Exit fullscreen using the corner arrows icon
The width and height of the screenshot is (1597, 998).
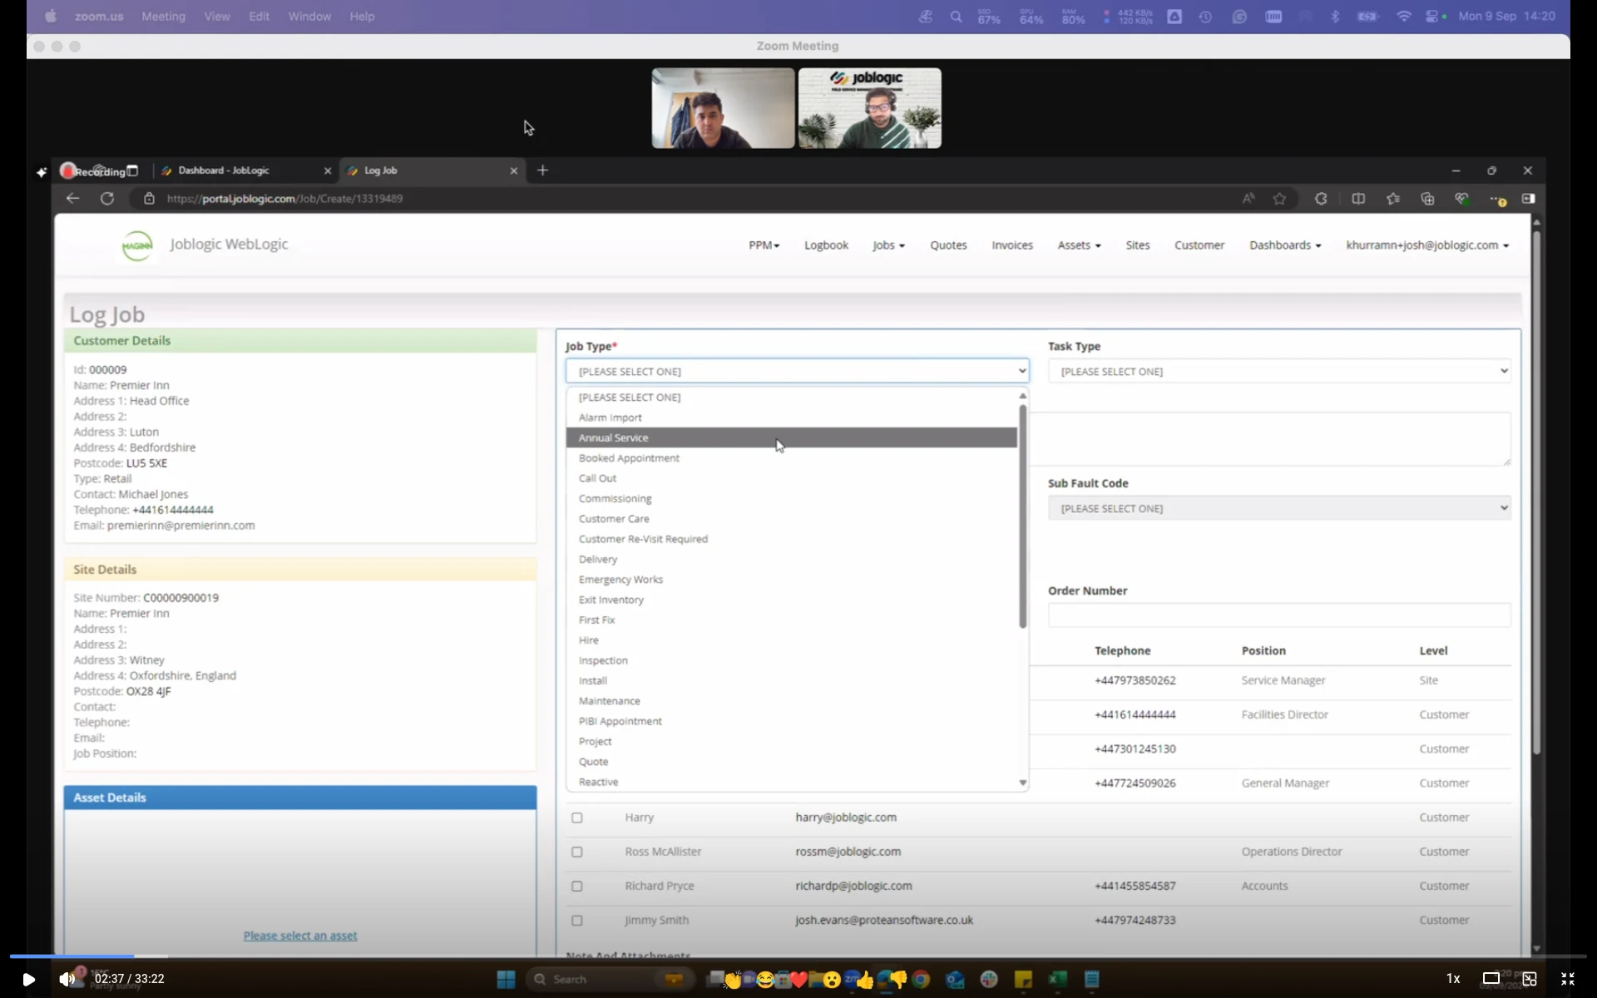click(x=1568, y=979)
